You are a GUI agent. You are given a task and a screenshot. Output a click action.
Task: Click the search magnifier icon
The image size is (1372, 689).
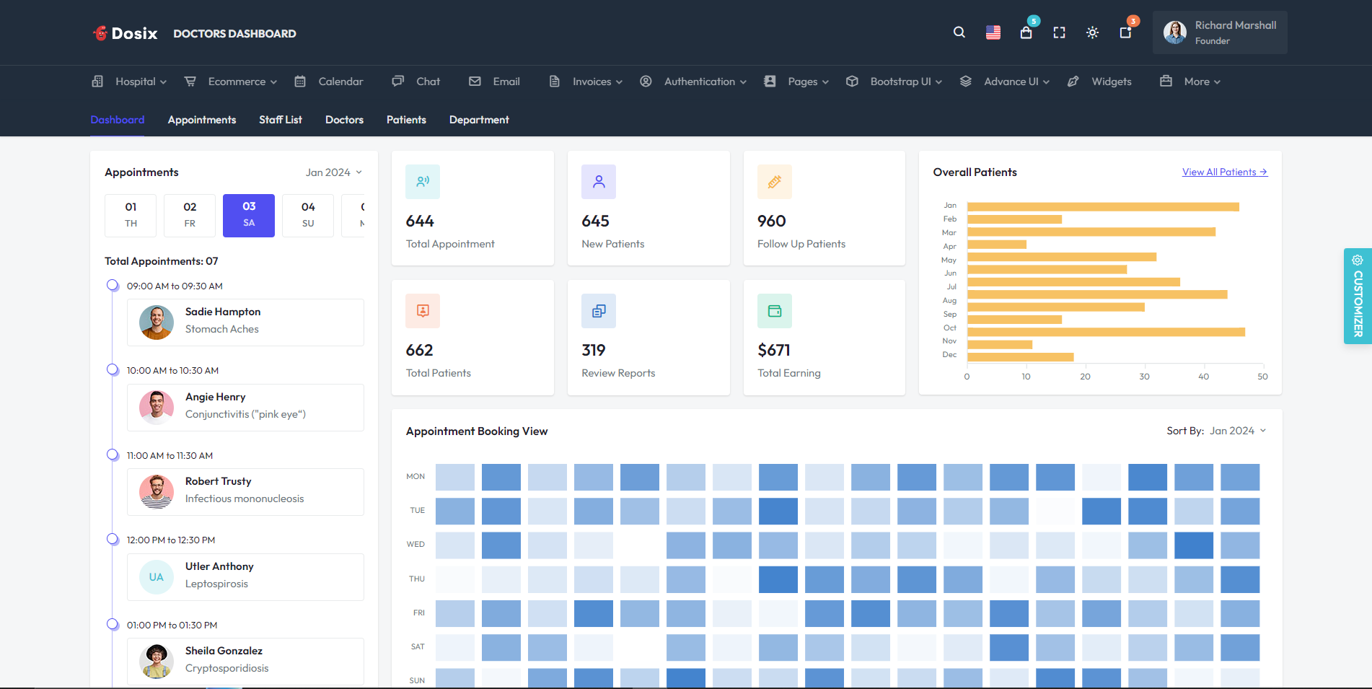pos(959,32)
